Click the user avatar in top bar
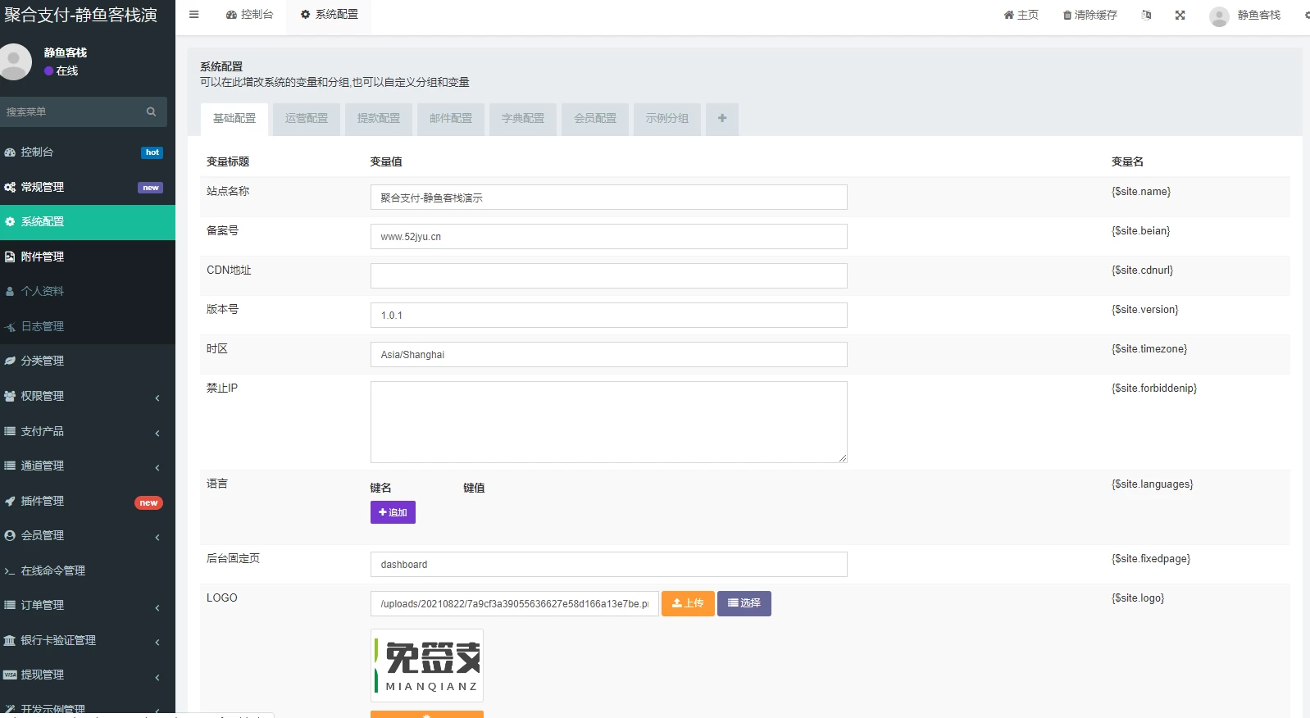Screen dimensions: 1310x718 click(1219, 16)
